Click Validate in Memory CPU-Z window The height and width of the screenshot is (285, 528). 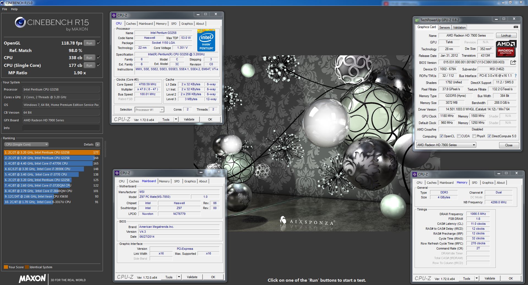(490, 278)
